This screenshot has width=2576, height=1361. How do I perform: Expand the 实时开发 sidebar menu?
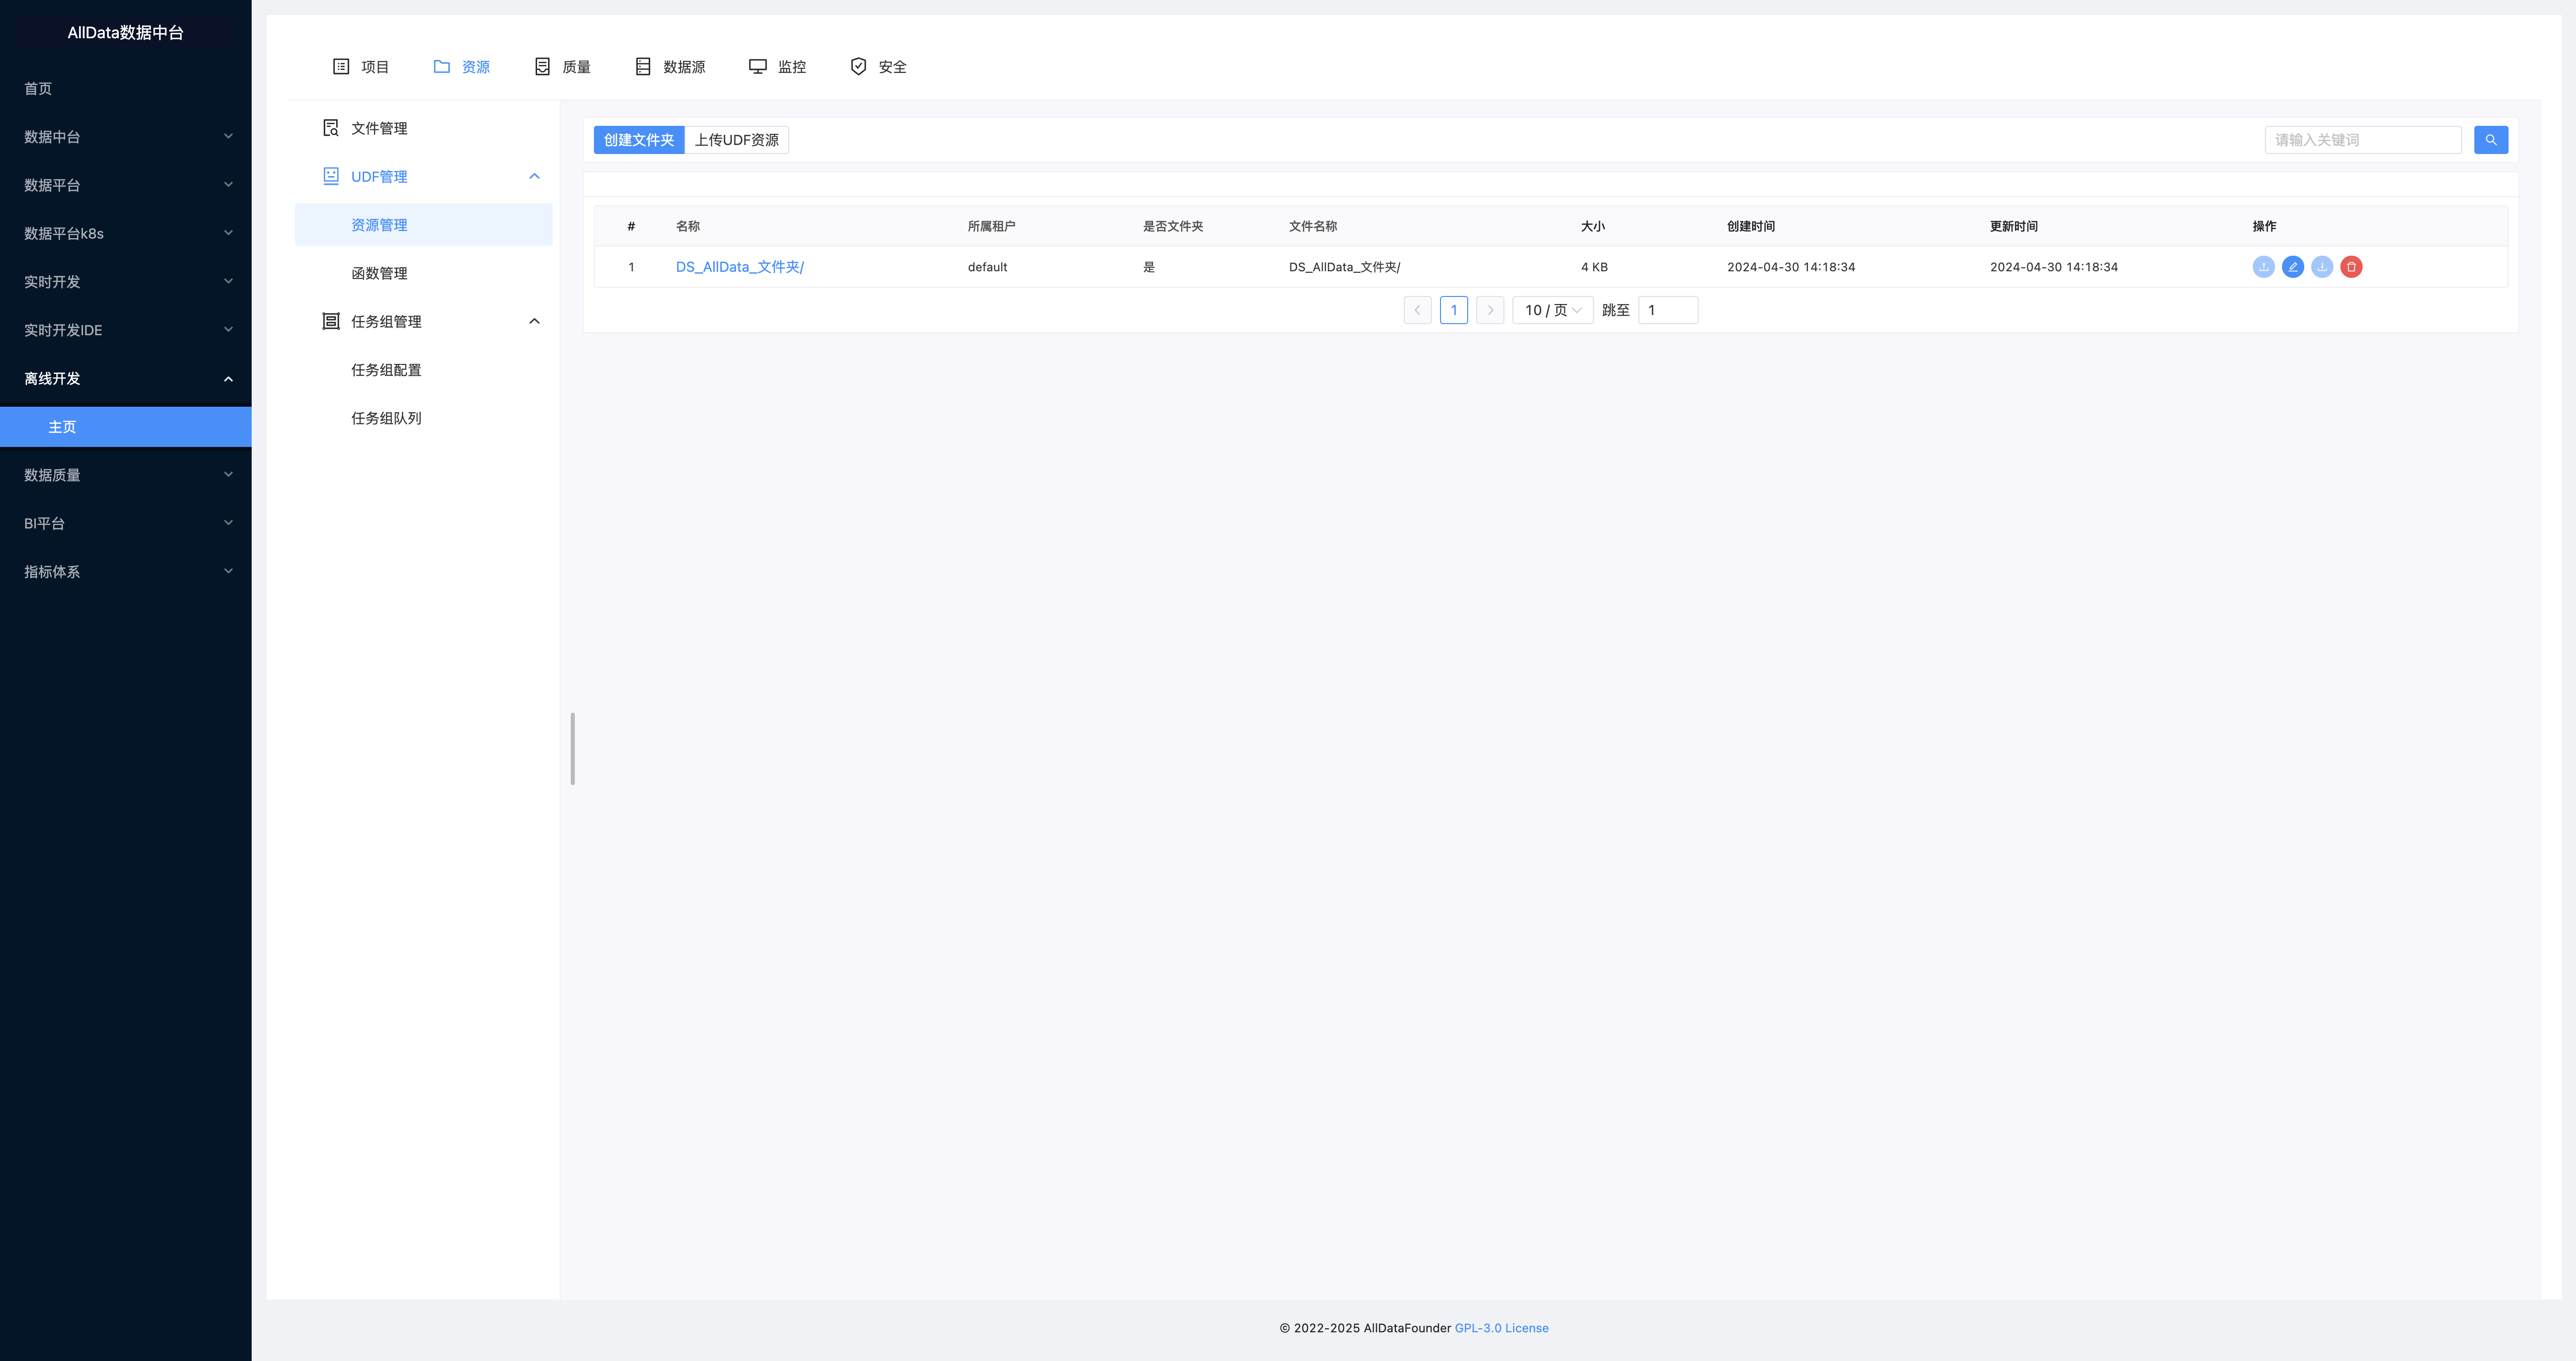click(x=126, y=282)
